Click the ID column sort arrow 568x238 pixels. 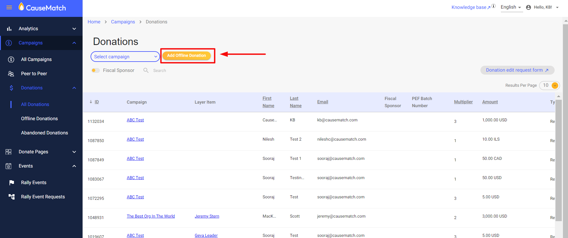tap(91, 102)
